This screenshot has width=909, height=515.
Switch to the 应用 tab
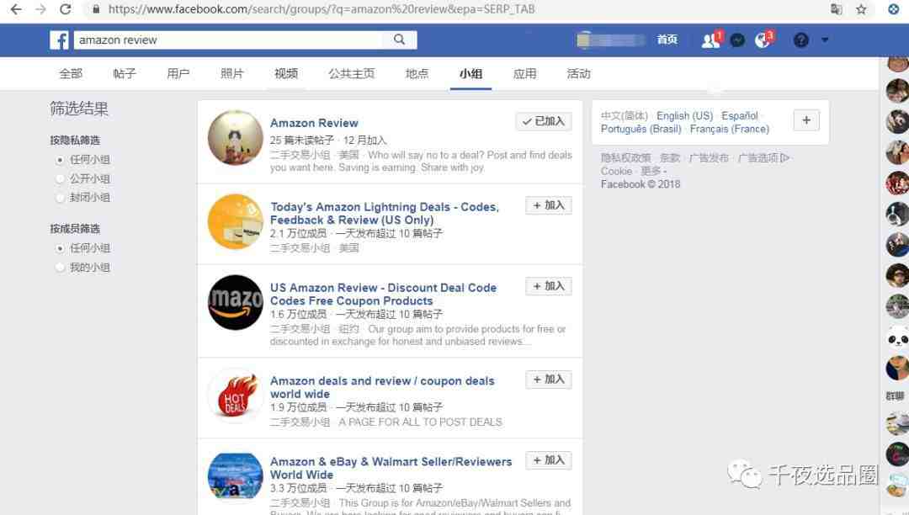pos(524,73)
